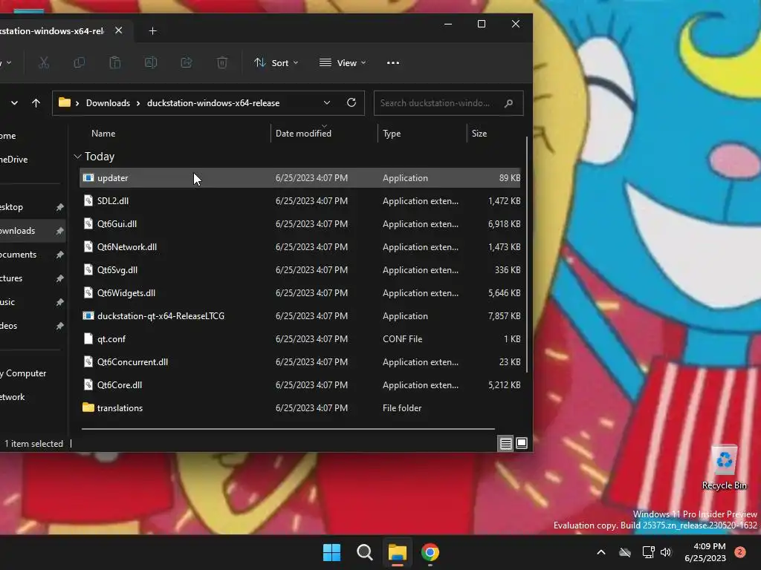Click the qt.conf file icon
The height and width of the screenshot is (570, 761).
pos(88,338)
